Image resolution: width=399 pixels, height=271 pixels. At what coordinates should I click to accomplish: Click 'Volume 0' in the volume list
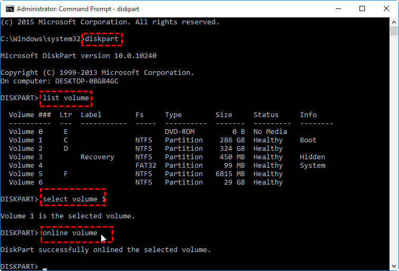(26, 132)
